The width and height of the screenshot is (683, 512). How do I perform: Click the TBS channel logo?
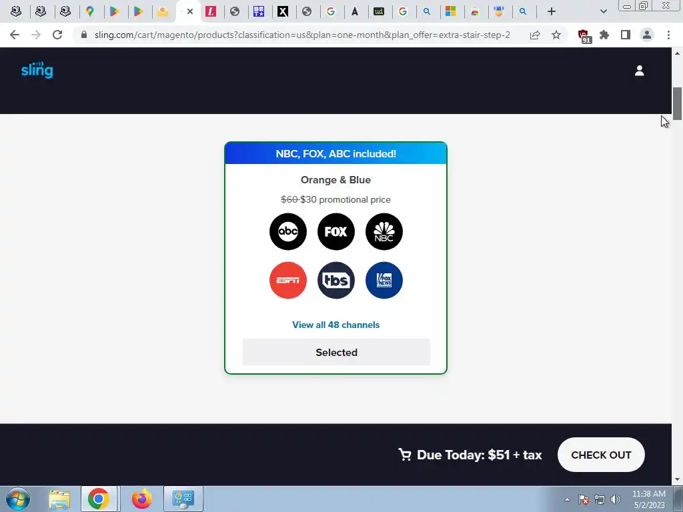coord(336,281)
